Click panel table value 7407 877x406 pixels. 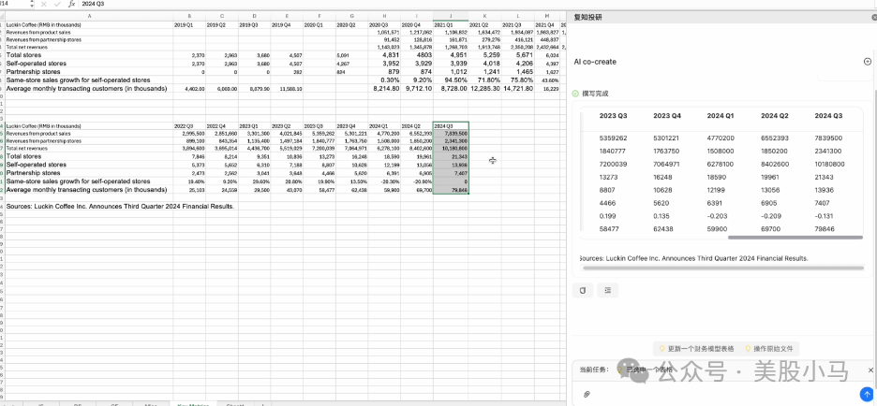[824, 203]
